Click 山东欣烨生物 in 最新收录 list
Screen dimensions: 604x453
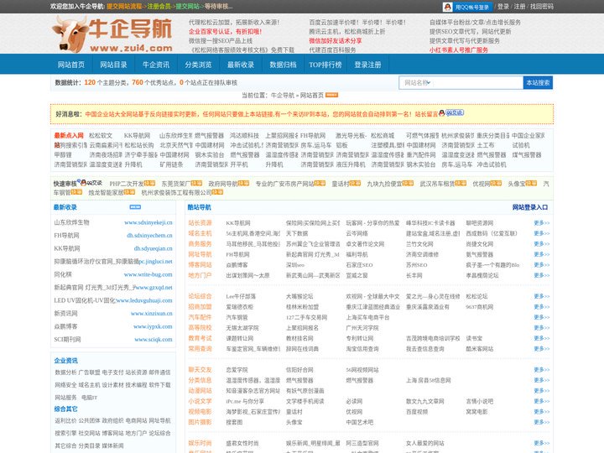(x=71, y=222)
